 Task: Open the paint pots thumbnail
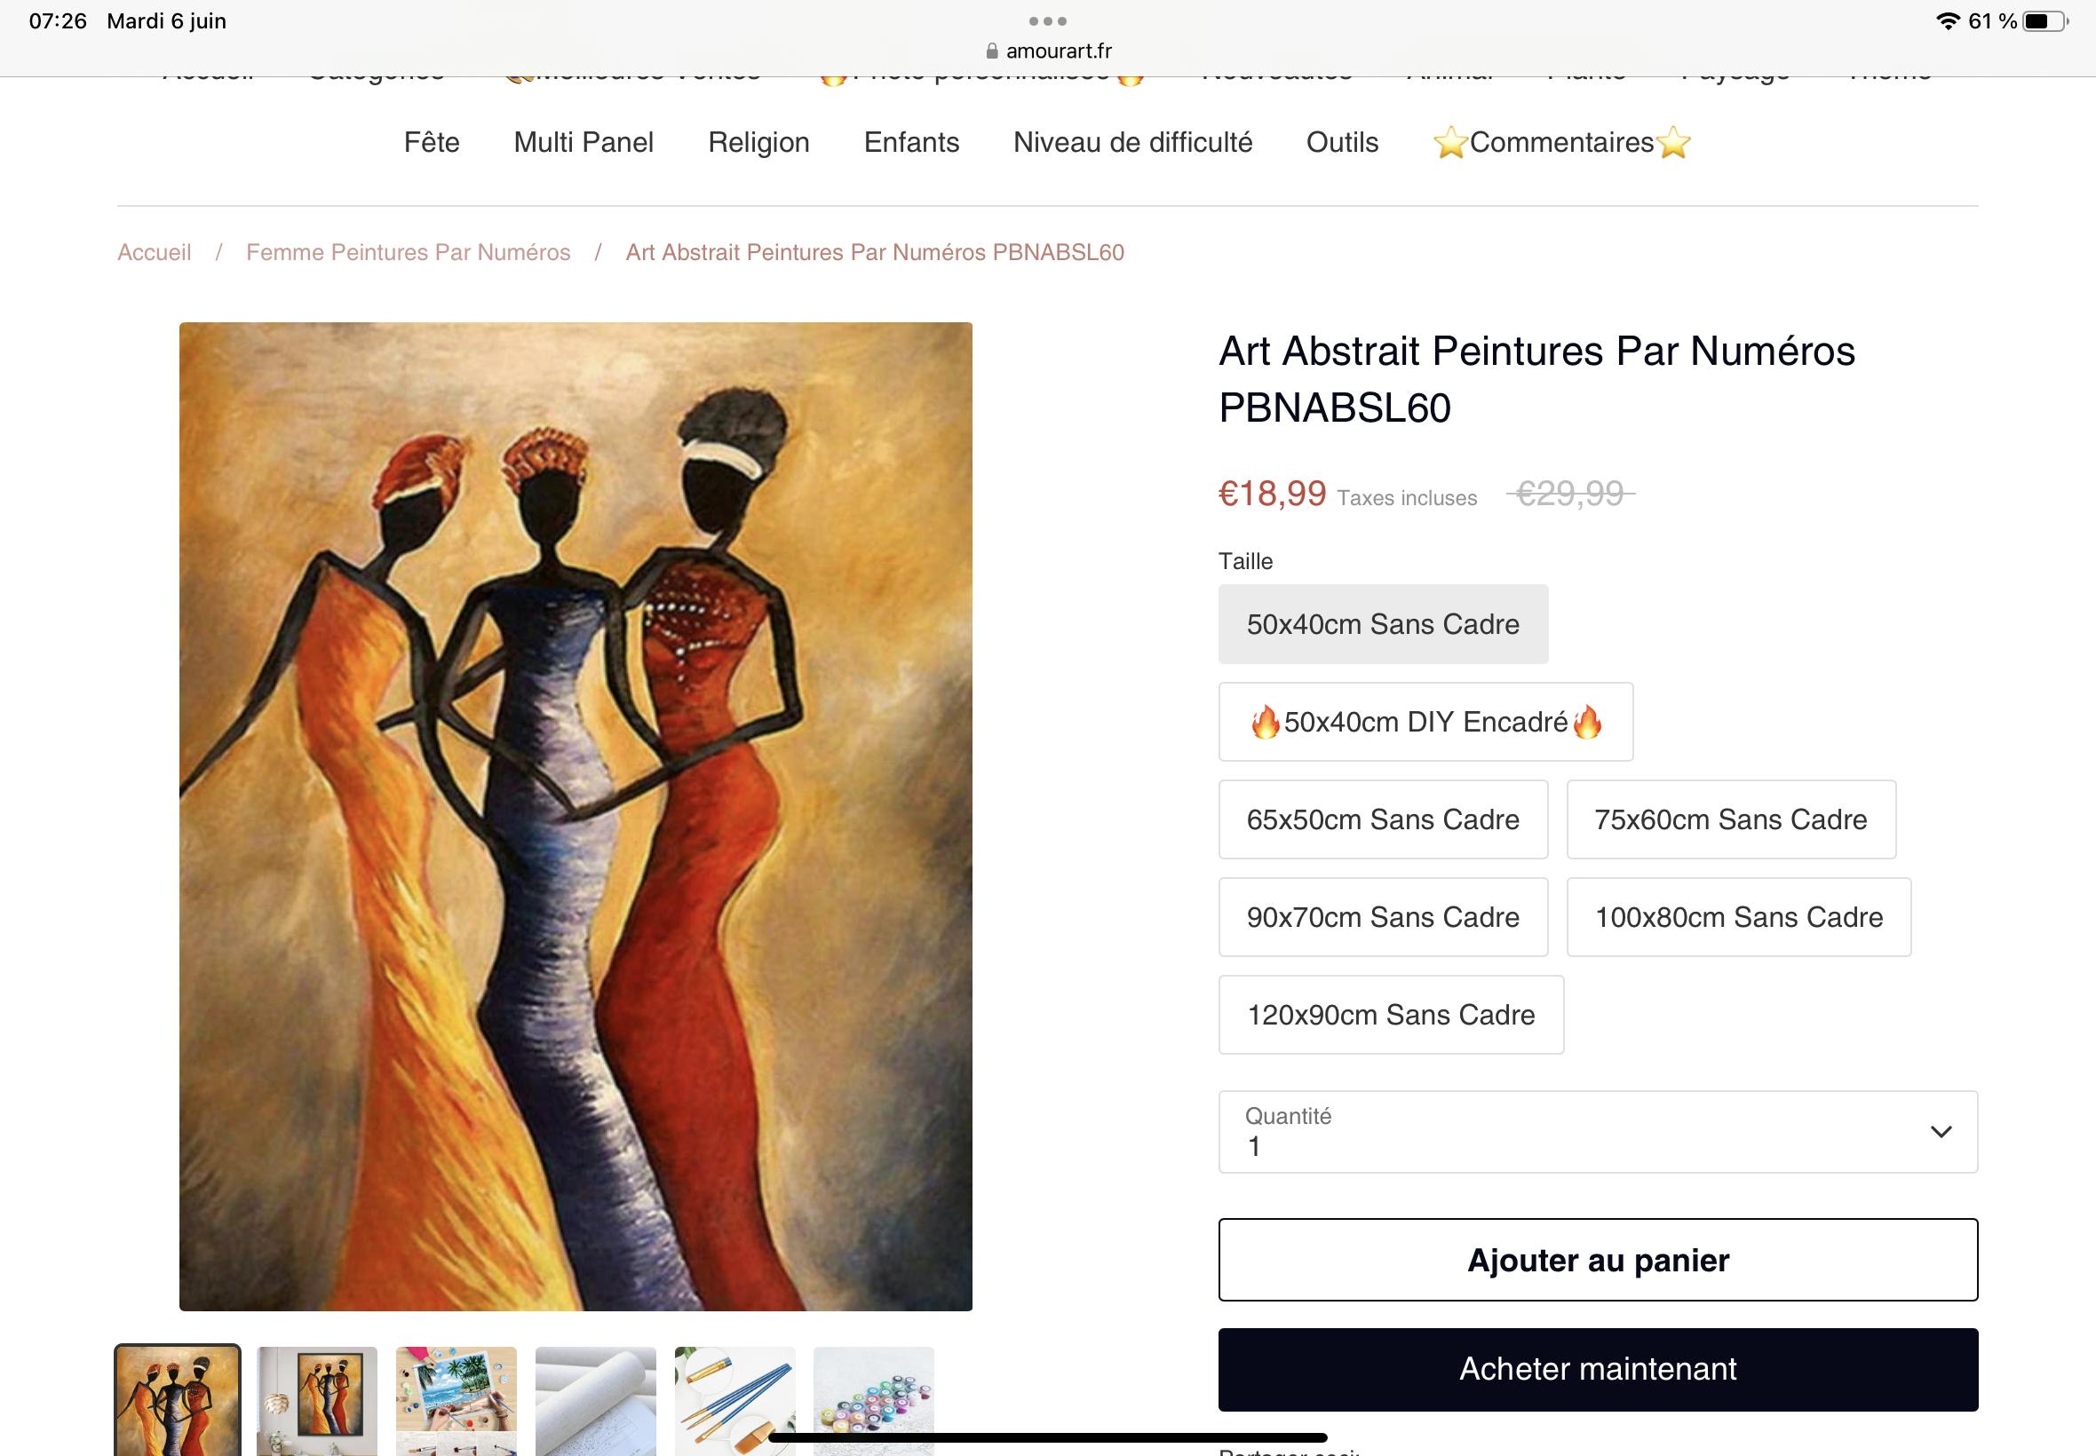click(873, 1400)
